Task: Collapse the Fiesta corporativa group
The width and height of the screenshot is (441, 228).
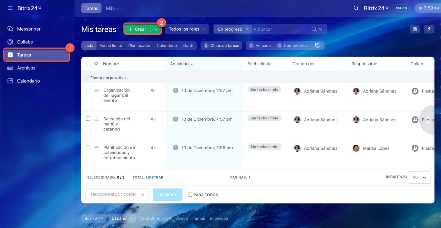Action: 86,78
